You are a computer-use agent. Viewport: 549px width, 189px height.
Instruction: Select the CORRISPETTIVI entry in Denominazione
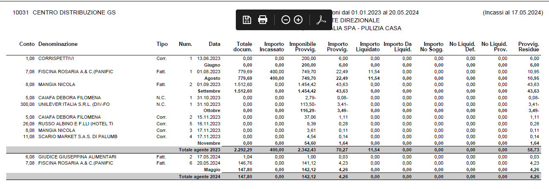click(x=56, y=59)
